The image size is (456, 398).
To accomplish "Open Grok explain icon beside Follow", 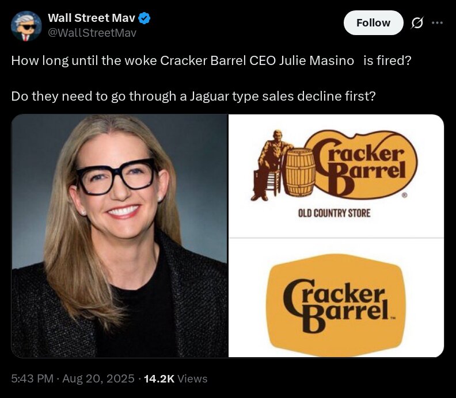I will [x=417, y=22].
